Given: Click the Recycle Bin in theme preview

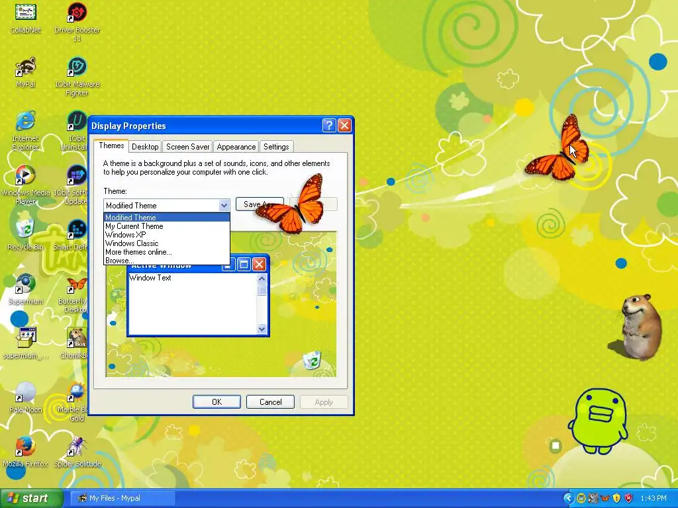Looking at the screenshot, I should [313, 359].
